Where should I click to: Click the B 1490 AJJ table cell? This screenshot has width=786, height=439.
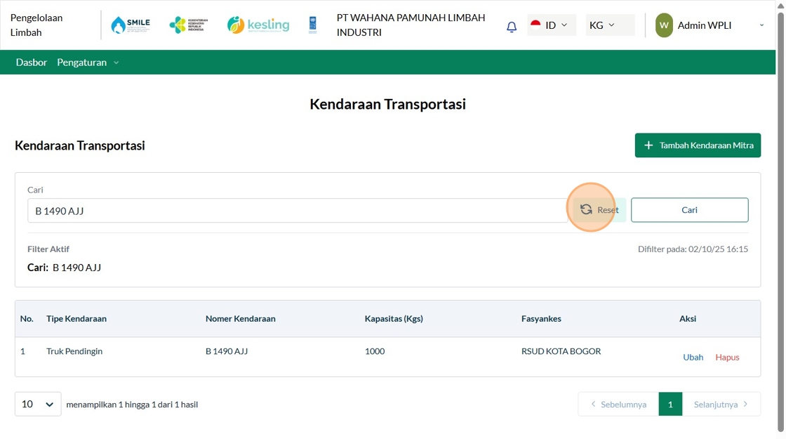tap(227, 351)
